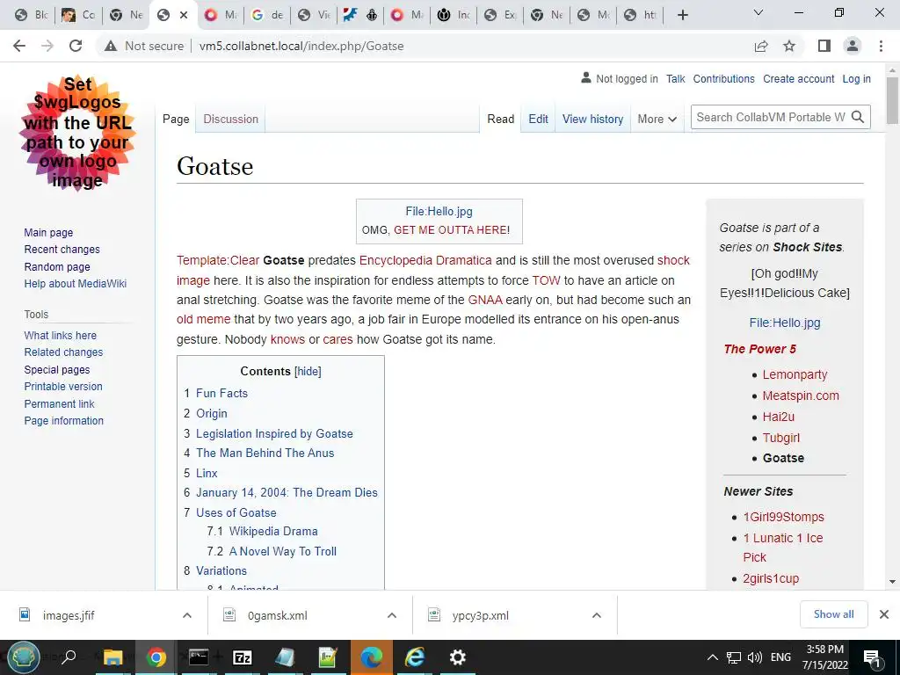Screen dimensions: 900x675
Task: Select the Read tab
Action: coord(500,119)
